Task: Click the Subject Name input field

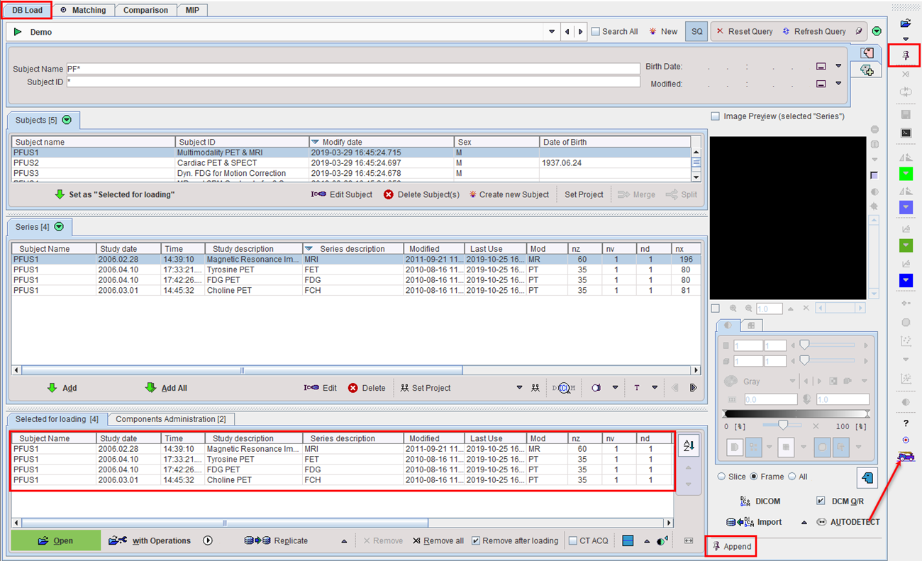Action: tap(353, 69)
